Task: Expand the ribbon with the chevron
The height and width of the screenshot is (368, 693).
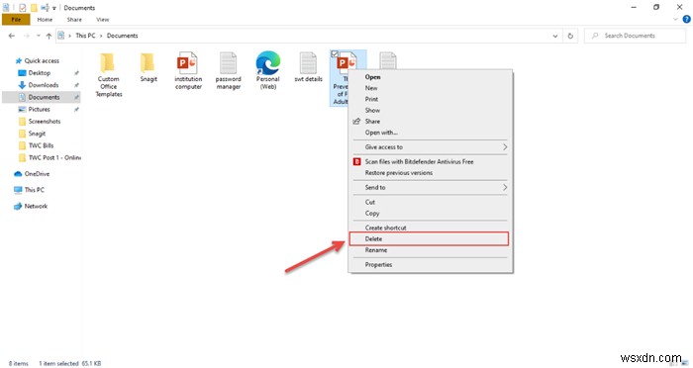Action: coord(675,20)
